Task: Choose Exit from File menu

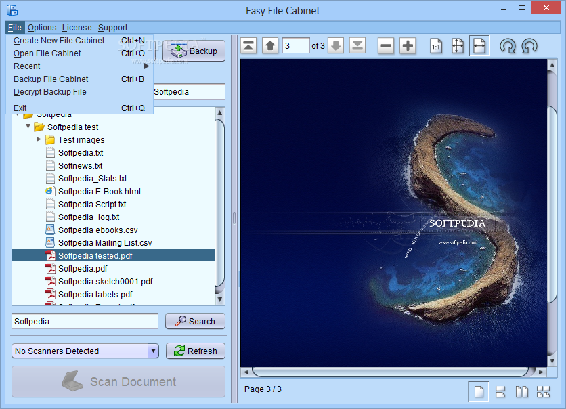Action: (79, 108)
